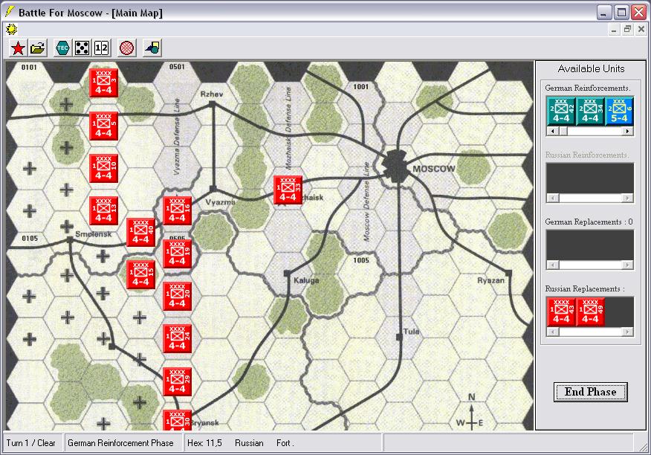Click the red hatched circle toolbar icon
The height and width of the screenshot is (455, 651).
126,48
